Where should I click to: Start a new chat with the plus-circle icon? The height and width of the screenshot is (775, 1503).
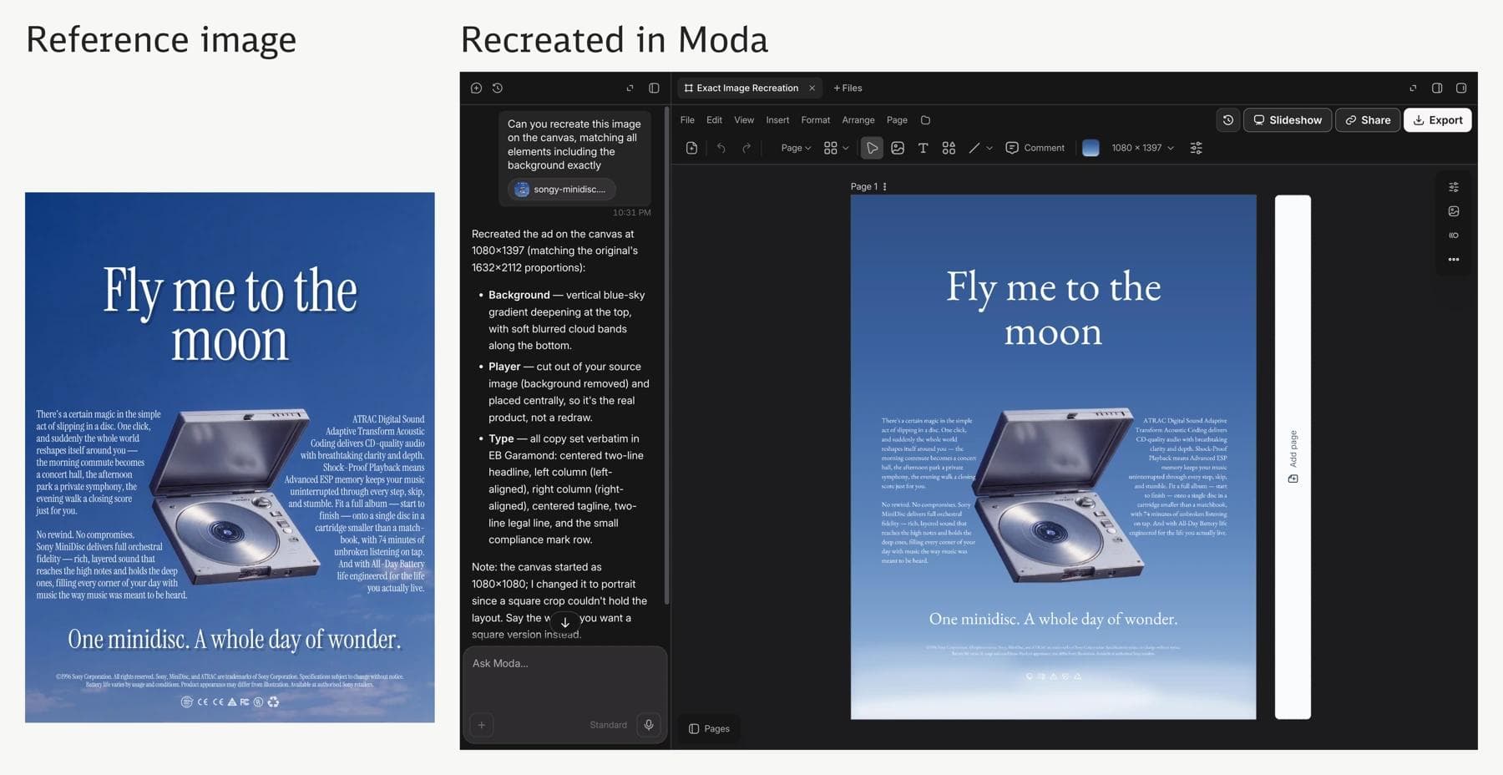coord(476,88)
